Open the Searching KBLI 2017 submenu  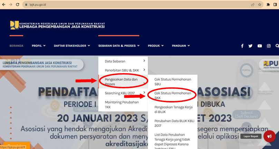pyautogui.click(x=123, y=93)
